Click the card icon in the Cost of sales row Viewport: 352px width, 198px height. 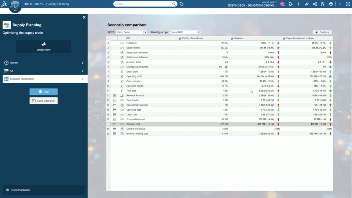click(x=114, y=100)
